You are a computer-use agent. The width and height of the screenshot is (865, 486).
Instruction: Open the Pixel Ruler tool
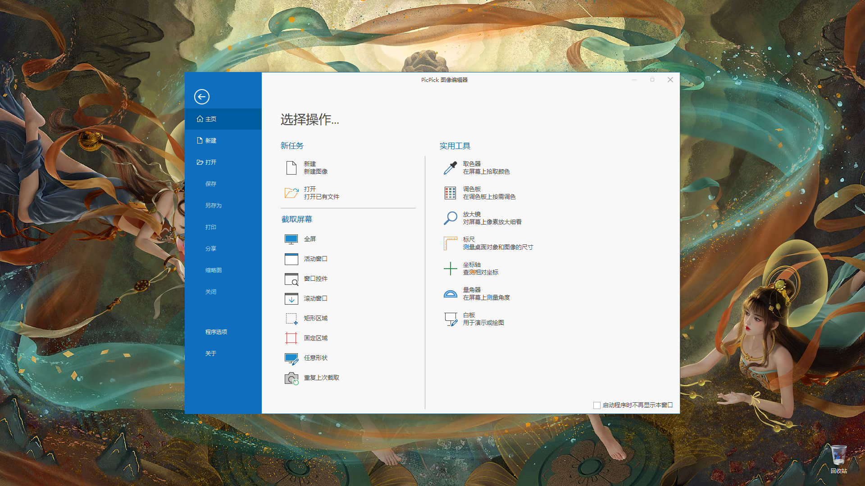pyautogui.click(x=450, y=243)
